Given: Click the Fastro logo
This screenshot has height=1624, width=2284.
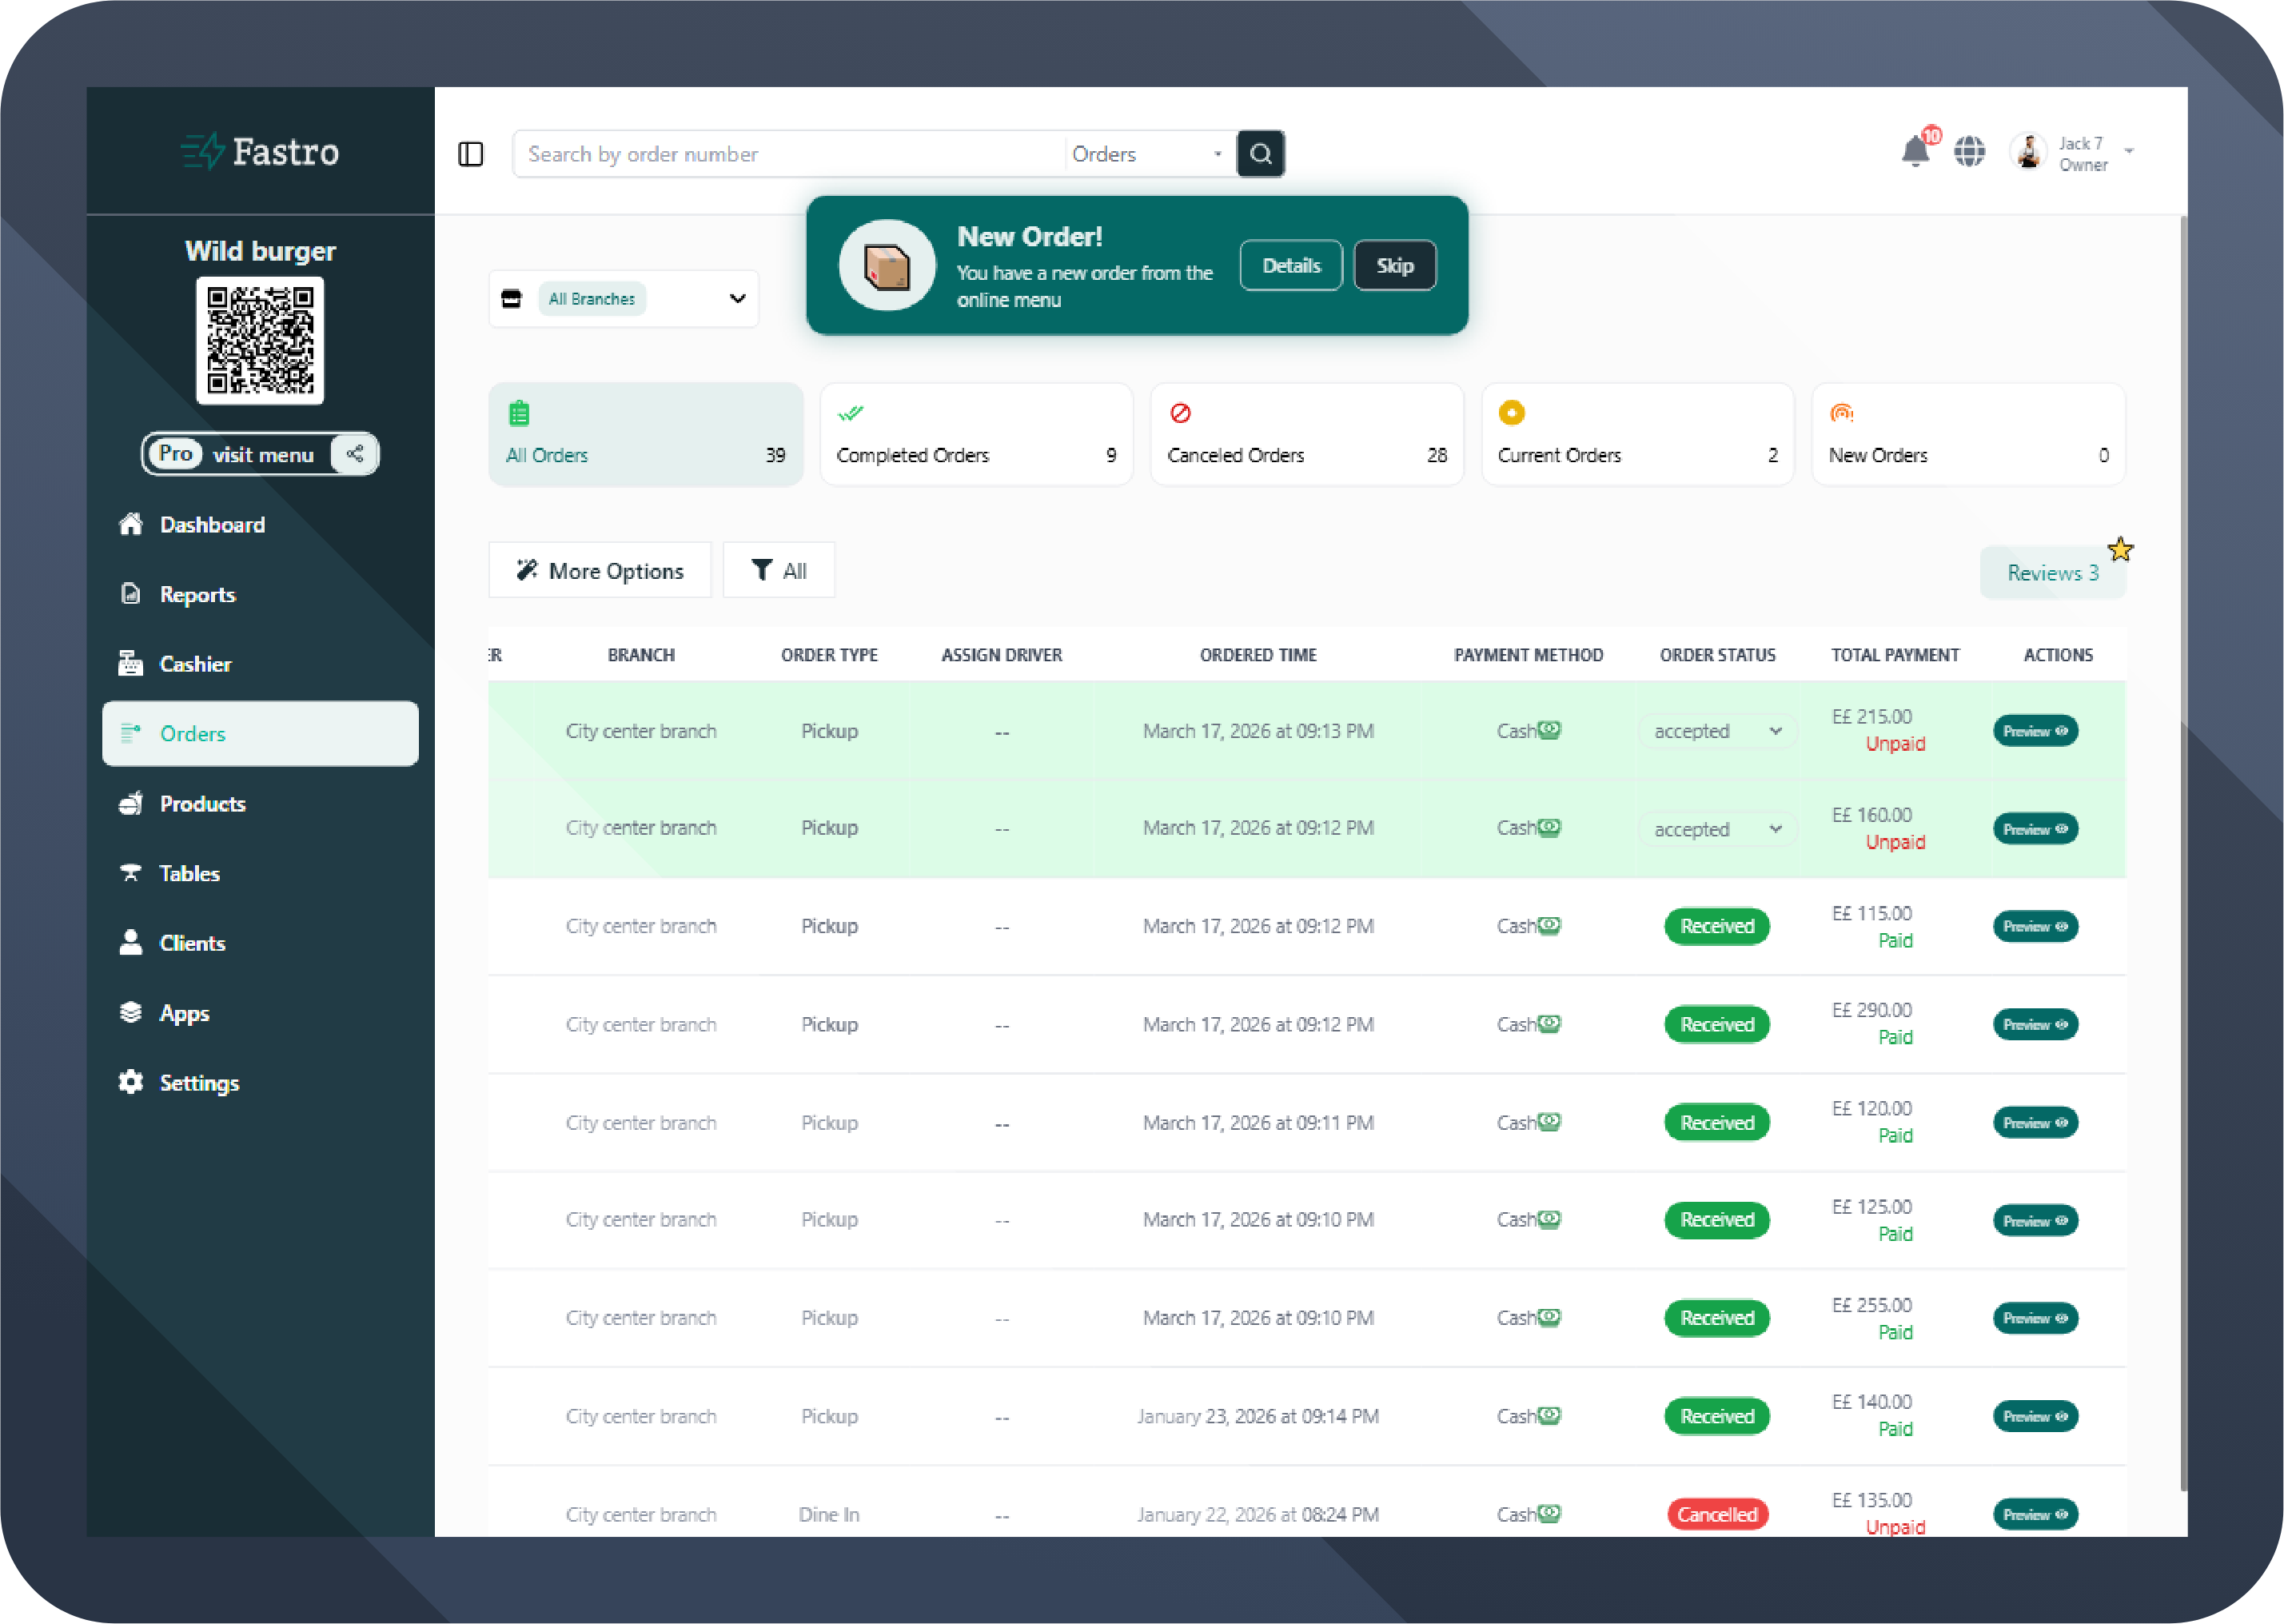Looking at the screenshot, I should click(x=260, y=152).
